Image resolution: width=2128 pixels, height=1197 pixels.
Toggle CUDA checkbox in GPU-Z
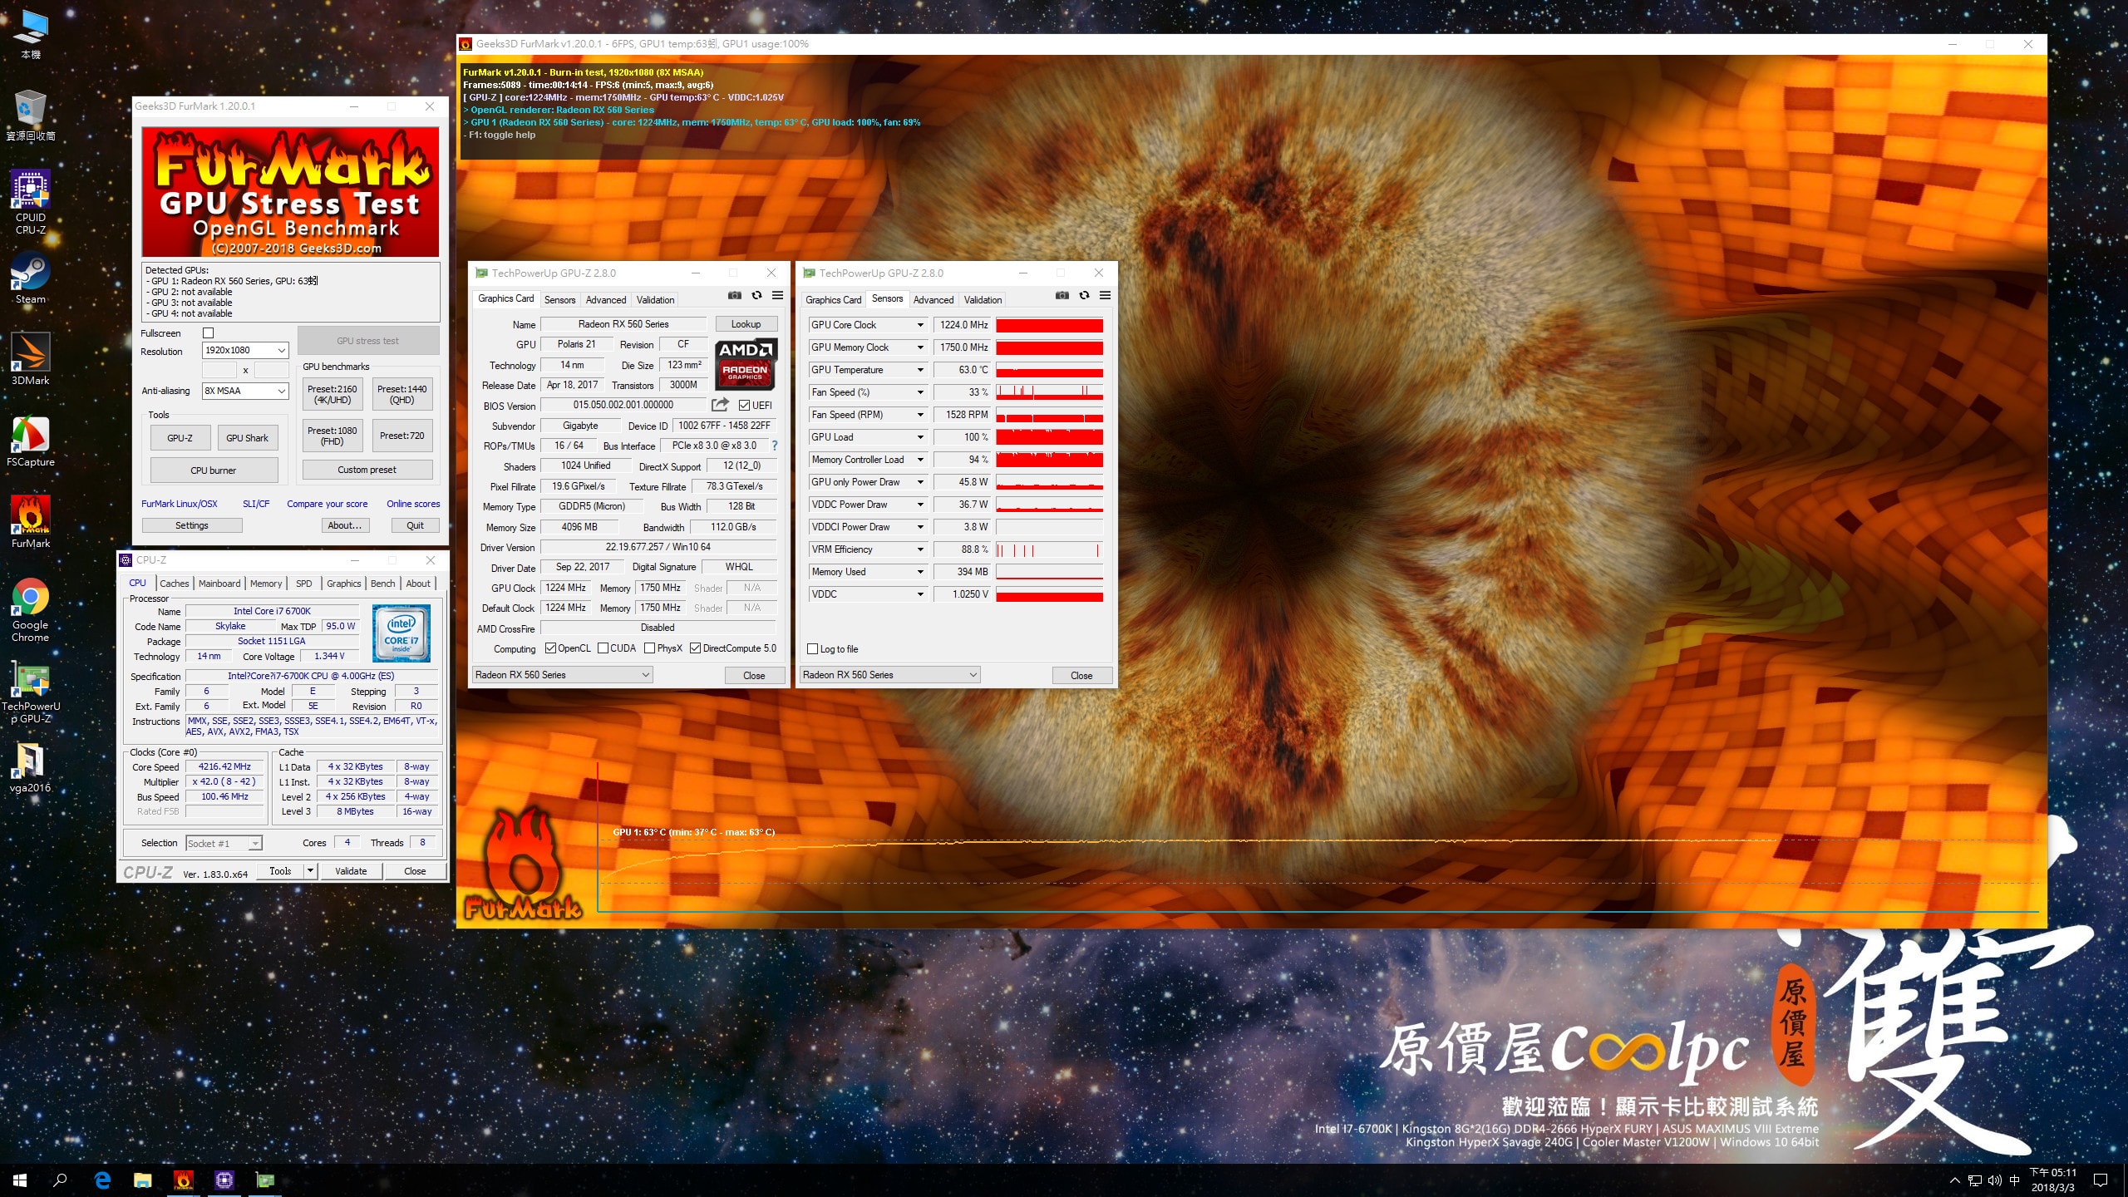[603, 648]
